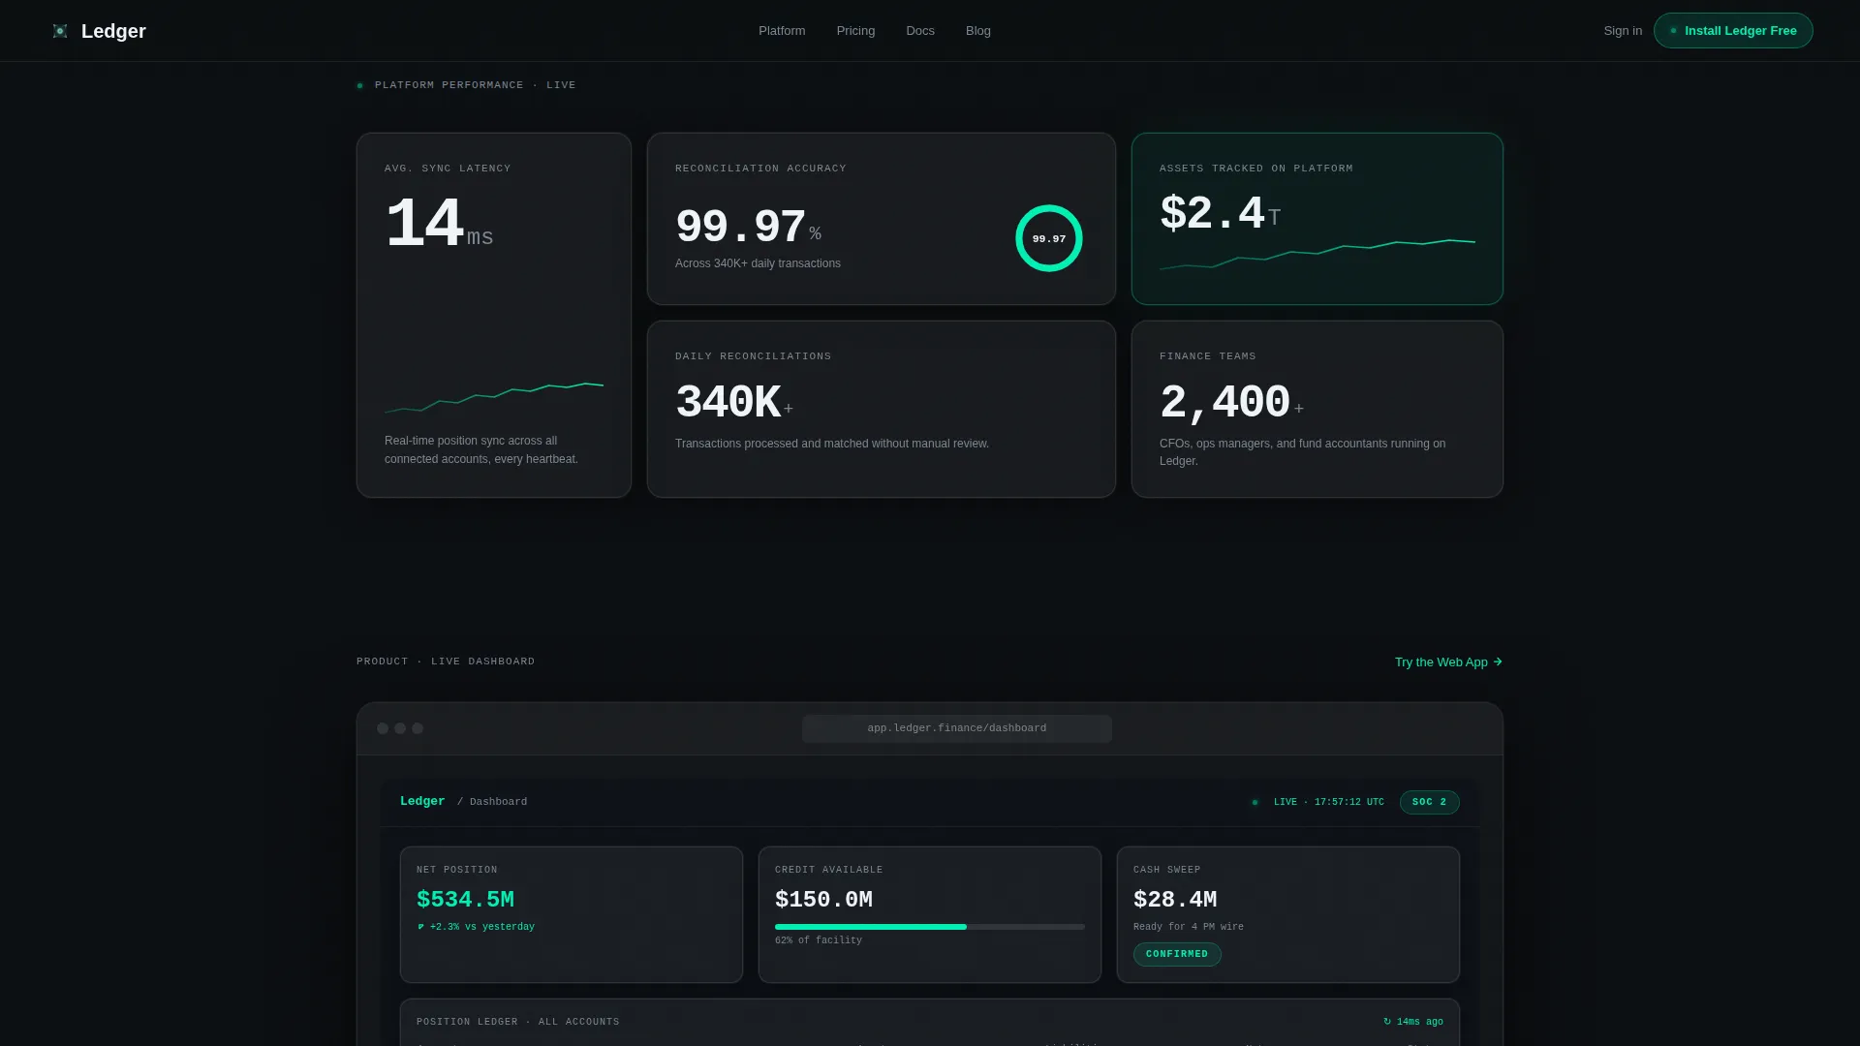This screenshot has height=1046, width=1860.
Task: Click the +2.3% vs yesterday text
Action: point(481,927)
